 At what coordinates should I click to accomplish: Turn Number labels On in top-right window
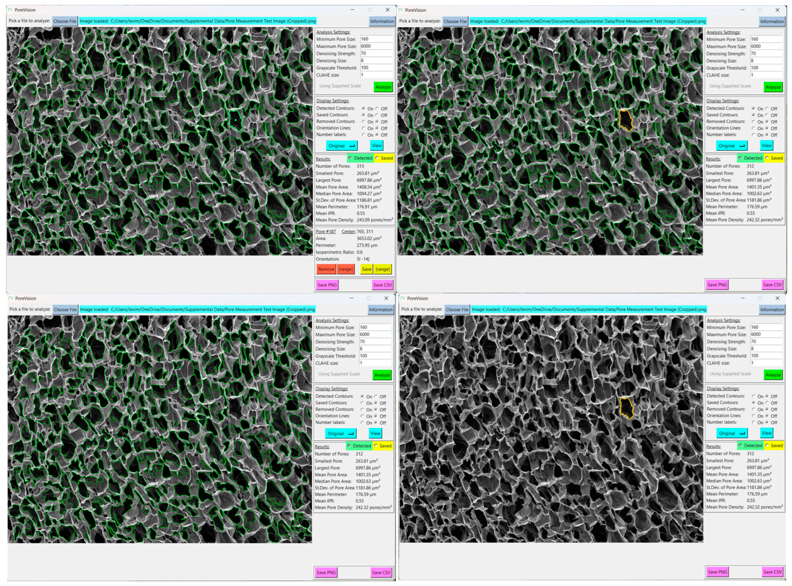pyautogui.click(x=753, y=135)
